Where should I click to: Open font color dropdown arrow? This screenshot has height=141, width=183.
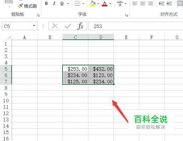(110, 4)
